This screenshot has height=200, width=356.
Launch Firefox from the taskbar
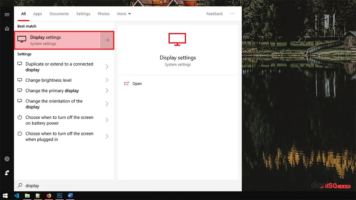pos(49,195)
